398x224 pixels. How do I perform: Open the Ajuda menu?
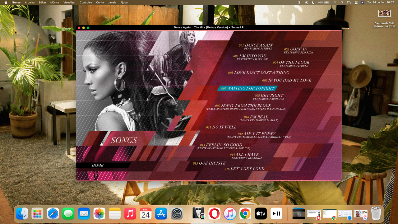(x=124, y=2)
